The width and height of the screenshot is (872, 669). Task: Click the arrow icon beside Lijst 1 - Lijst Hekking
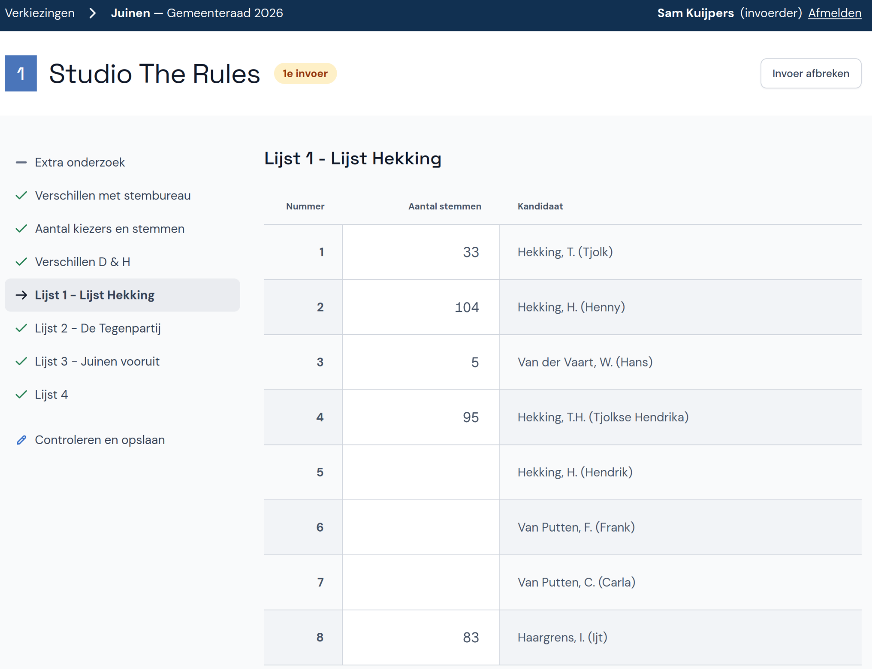point(21,295)
